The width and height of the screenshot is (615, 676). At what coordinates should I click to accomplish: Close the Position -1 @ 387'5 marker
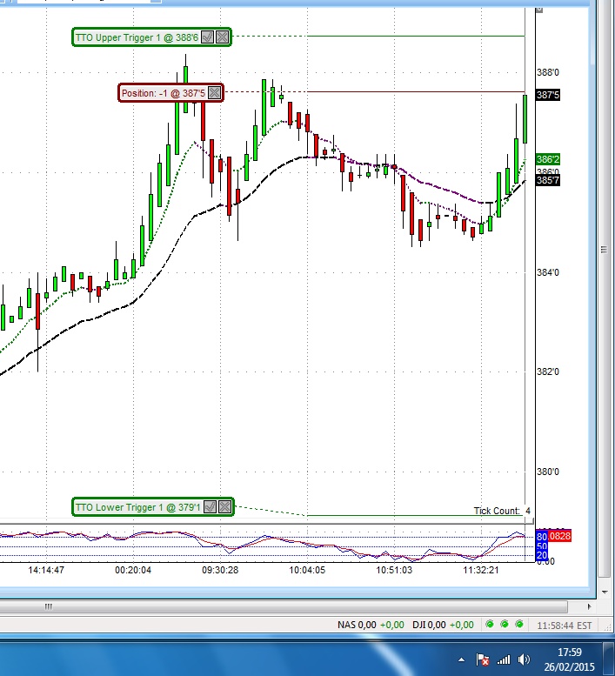pos(215,93)
